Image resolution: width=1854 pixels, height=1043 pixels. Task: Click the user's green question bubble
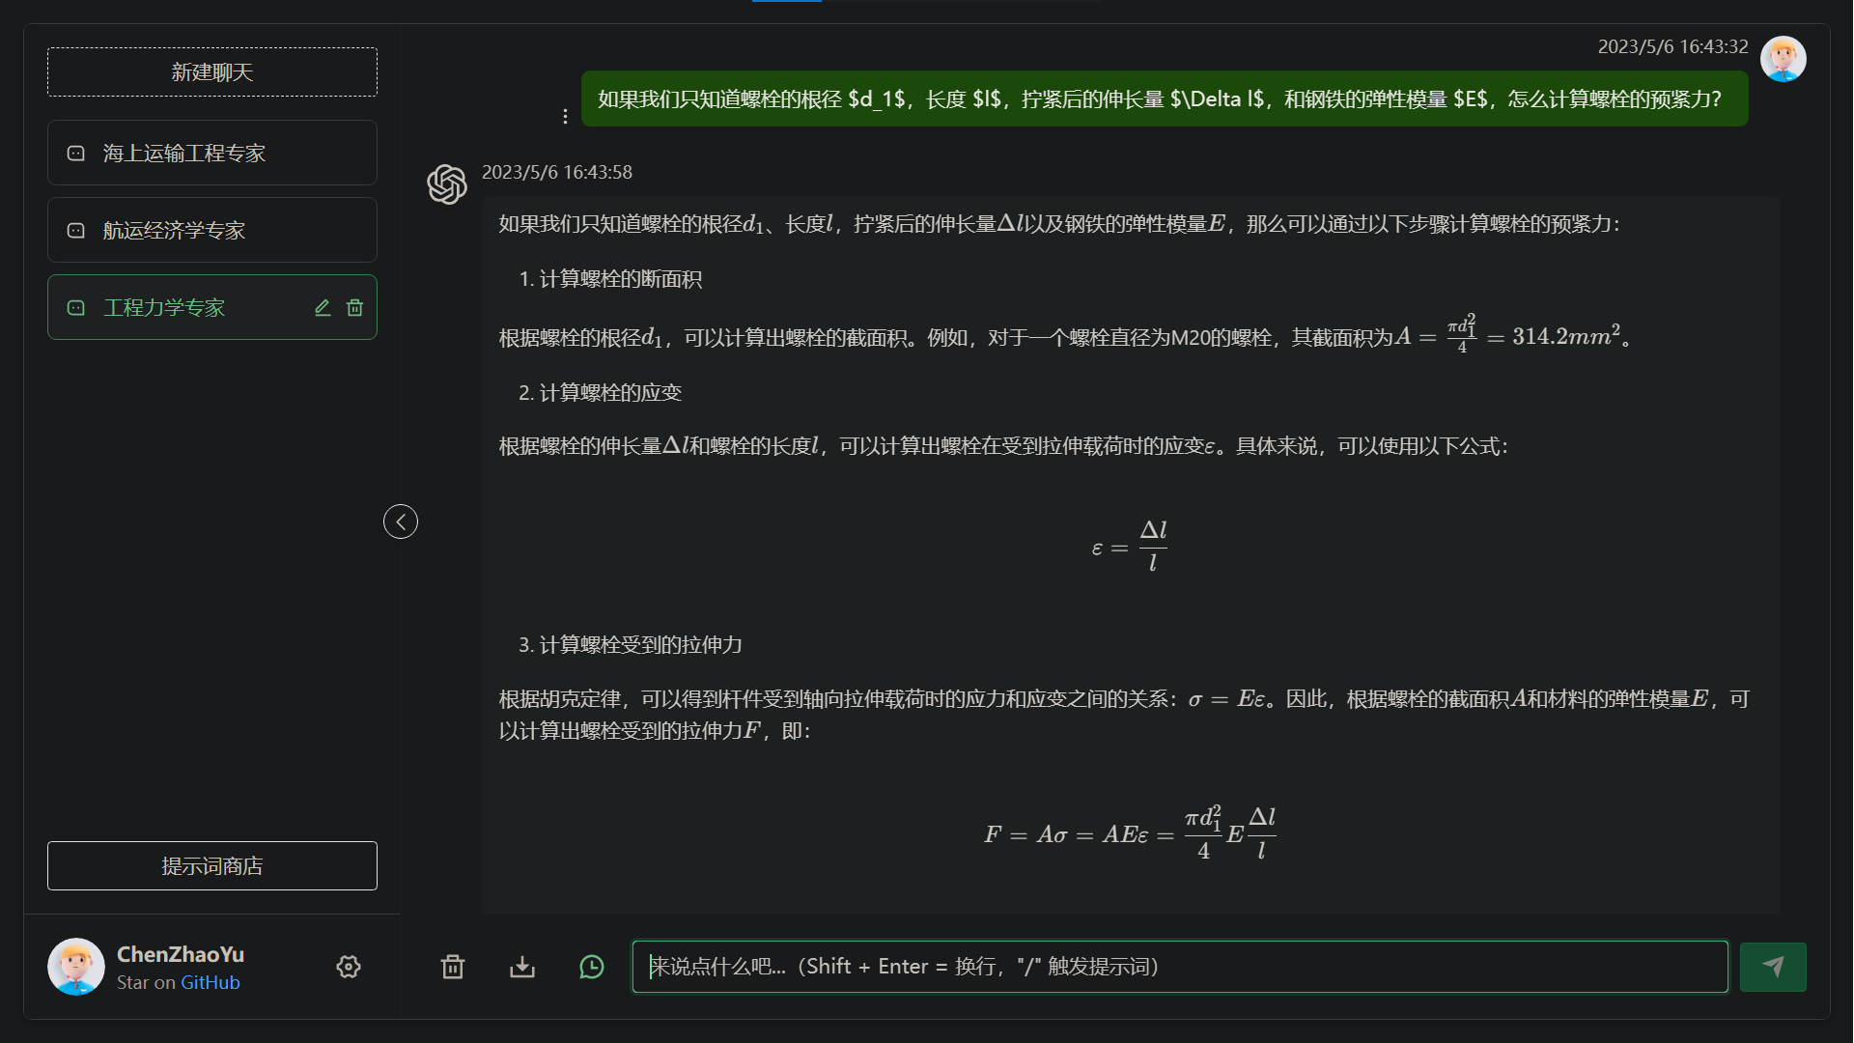(1165, 99)
